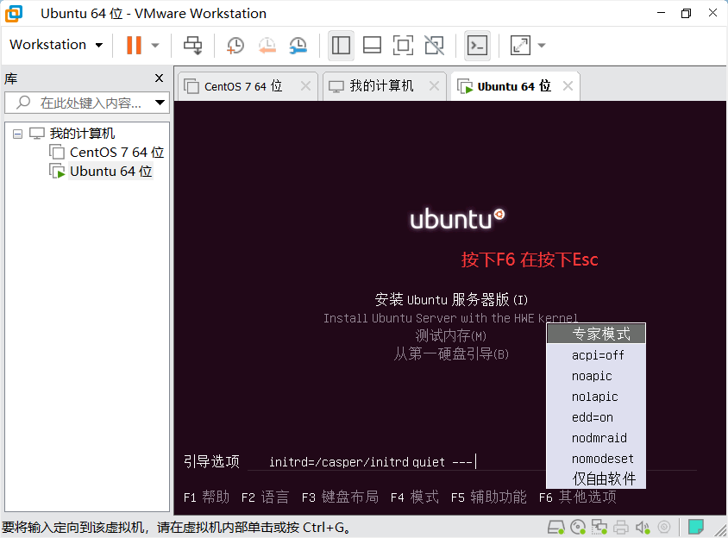Expand the library search dropdown arrow
Viewport: 728px width, 538px height.
click(160, 103)
